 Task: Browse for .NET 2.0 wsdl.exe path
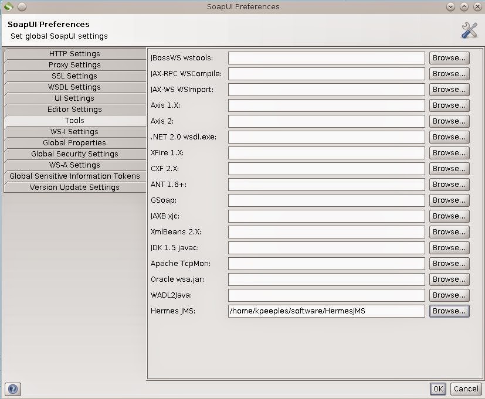coord(449,137)
